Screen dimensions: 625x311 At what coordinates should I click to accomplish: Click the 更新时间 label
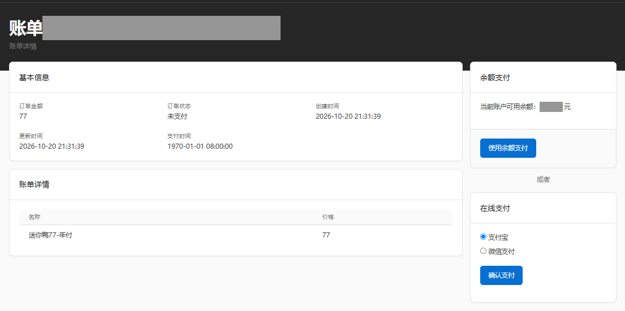(x=31, y=136)
